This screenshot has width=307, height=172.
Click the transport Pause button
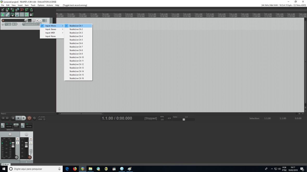(x=23, y=118)
